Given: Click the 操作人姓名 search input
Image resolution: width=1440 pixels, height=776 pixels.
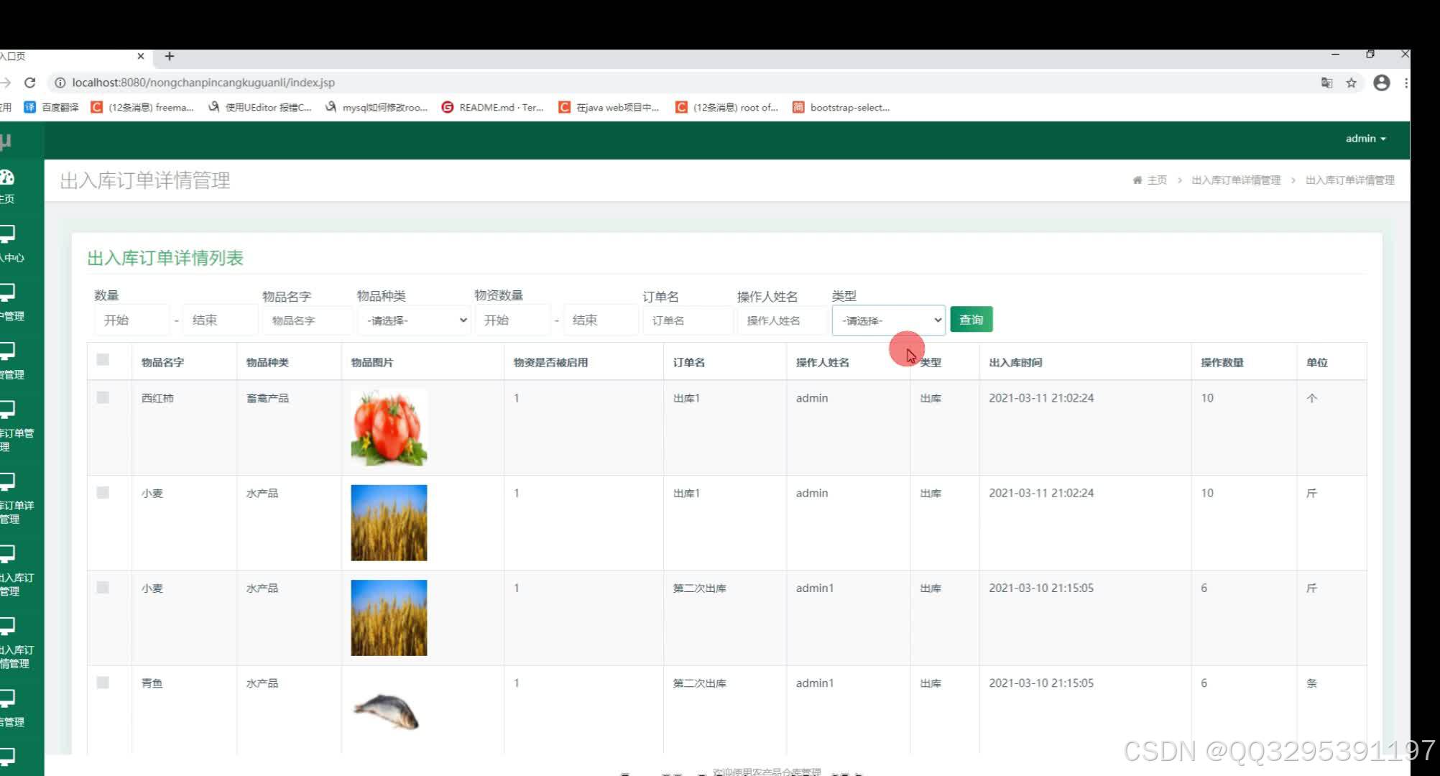Looking at the screenshot, I should 781,320.
